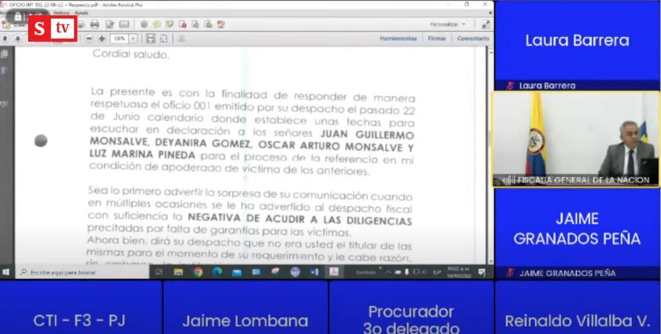Viewport: 661px width, 334px height.
Task: Select the Reinaldo Villalba V. participant tile
Action: pyautogui.click(x=577, y=308)
